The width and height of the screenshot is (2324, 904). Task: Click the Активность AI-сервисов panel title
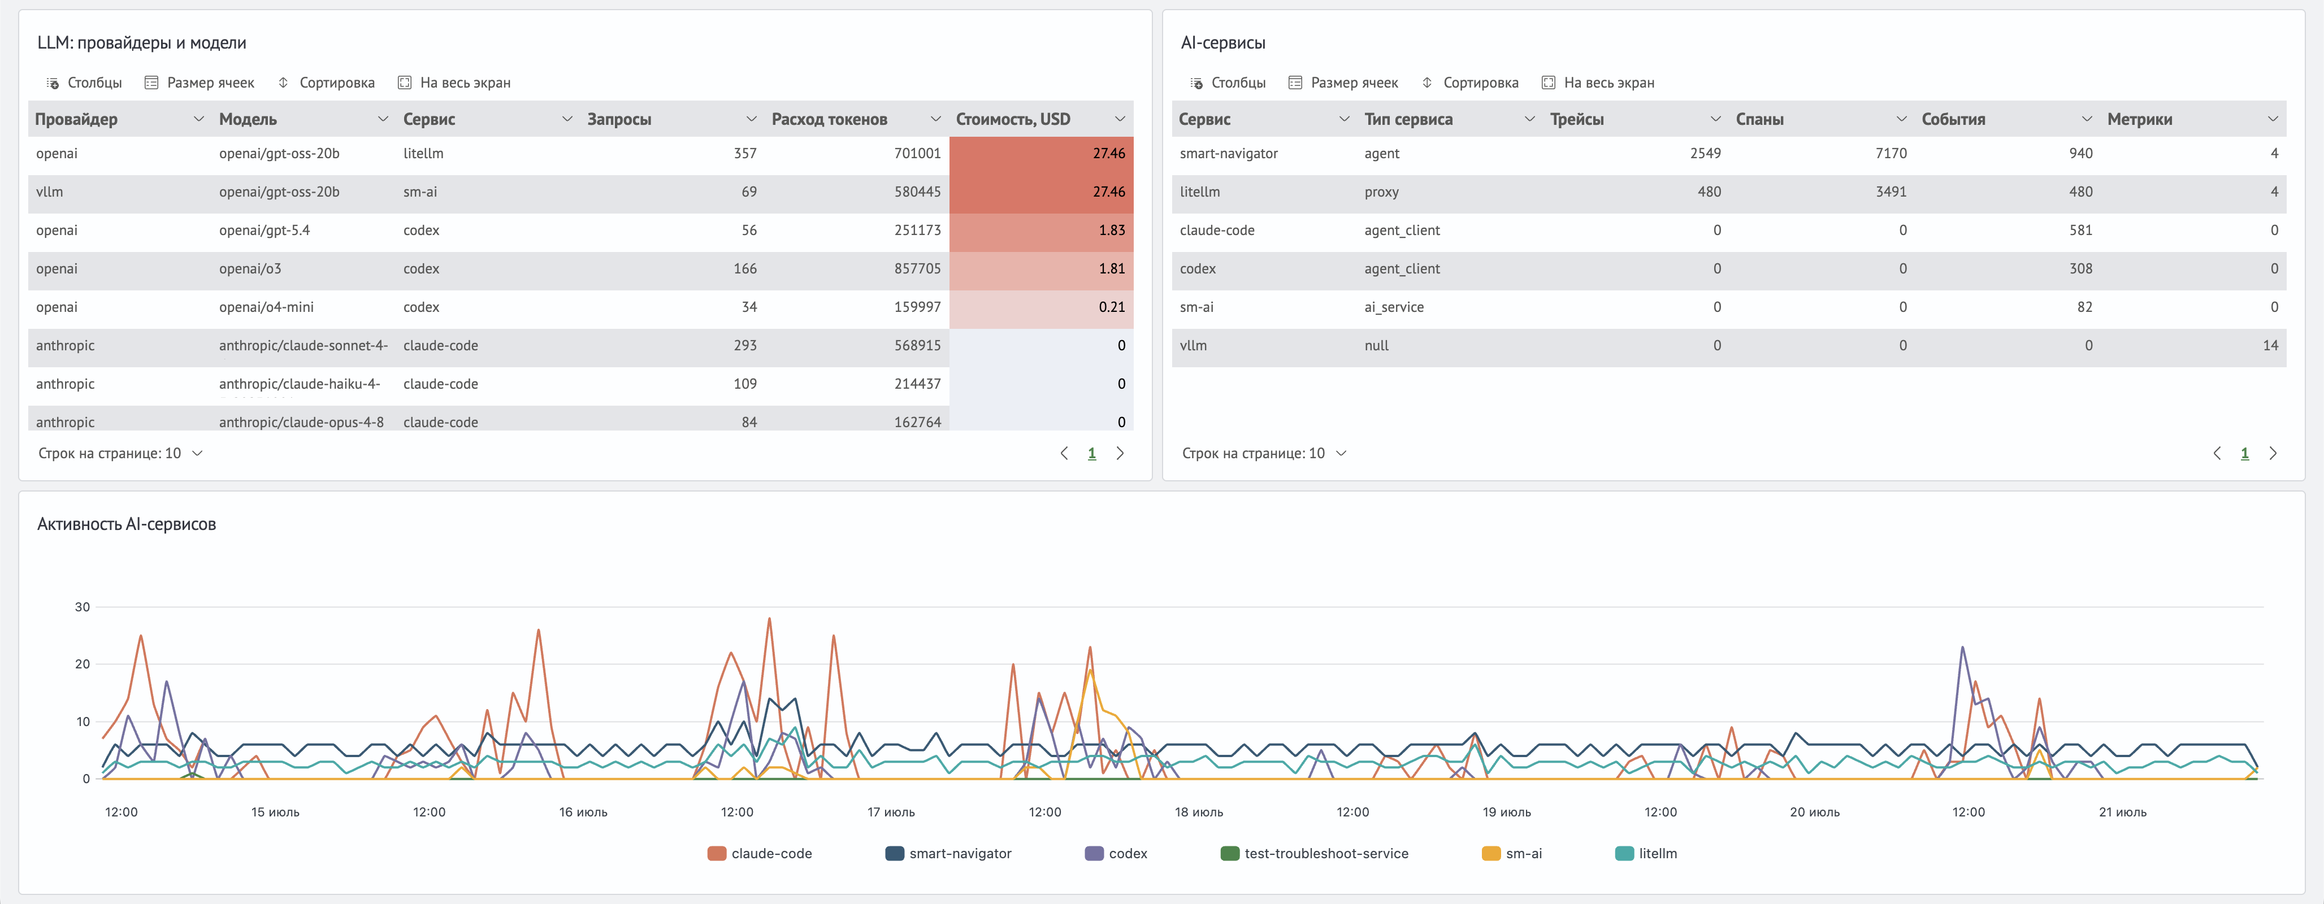126,524
